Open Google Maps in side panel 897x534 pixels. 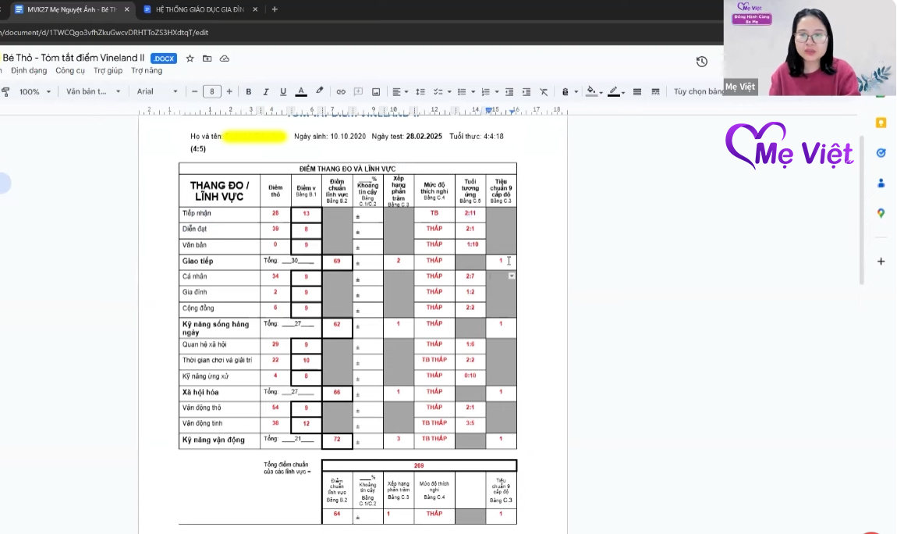pos(881,213)
